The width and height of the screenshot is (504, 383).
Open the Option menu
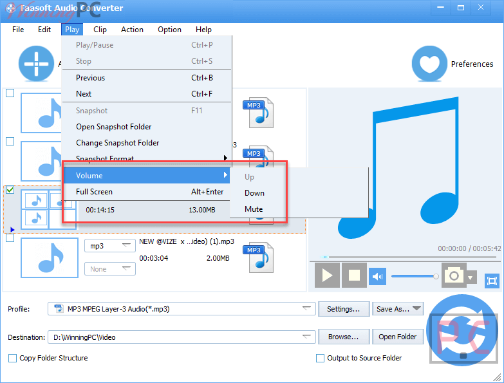[x=169, y=30]
